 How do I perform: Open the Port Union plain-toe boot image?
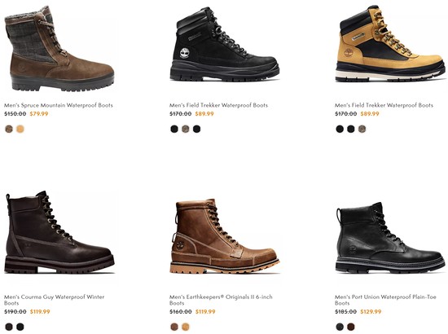point(390,237)
